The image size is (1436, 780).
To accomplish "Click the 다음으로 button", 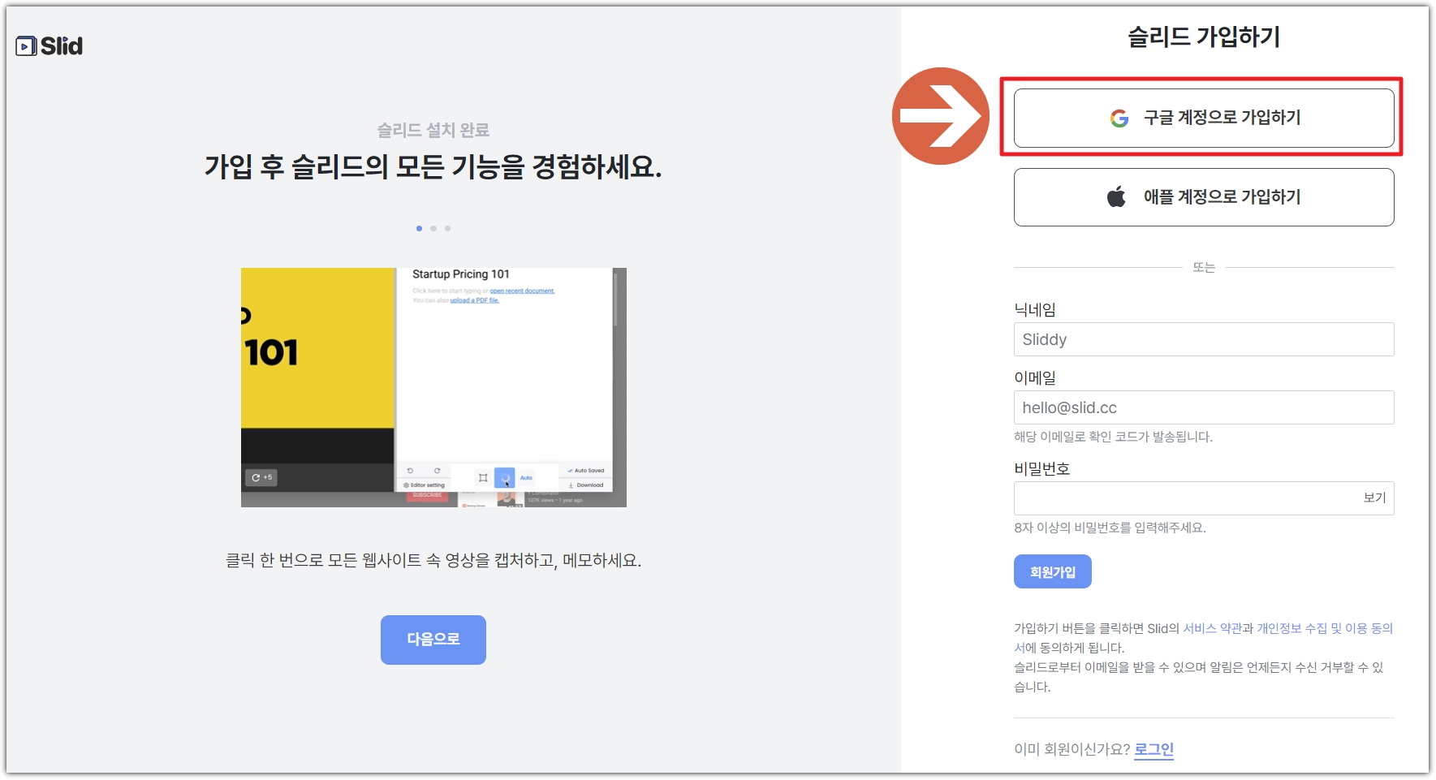I will pos(433,640).
